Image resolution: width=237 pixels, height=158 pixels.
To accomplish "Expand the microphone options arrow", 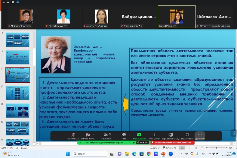I will pyautogui.click(x=78, y=134).
